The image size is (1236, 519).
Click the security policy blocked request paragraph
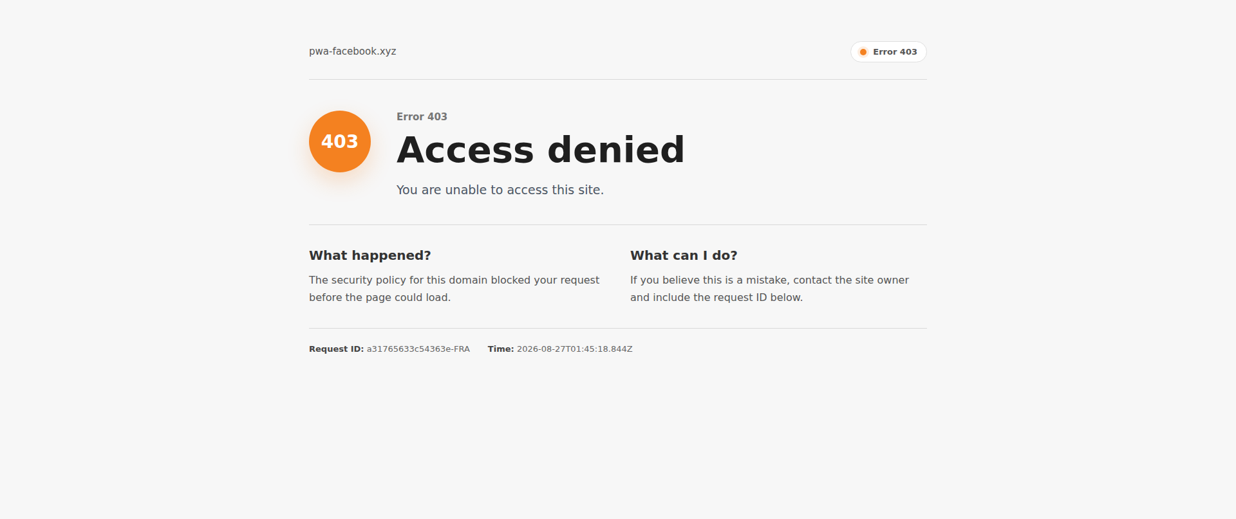coord(454,289)
